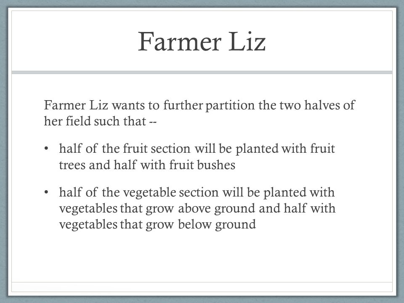Image resolution: width=404 pixels, height=303 pixels.
Task: Click the second bullet point marker
Action: [46, 192]
